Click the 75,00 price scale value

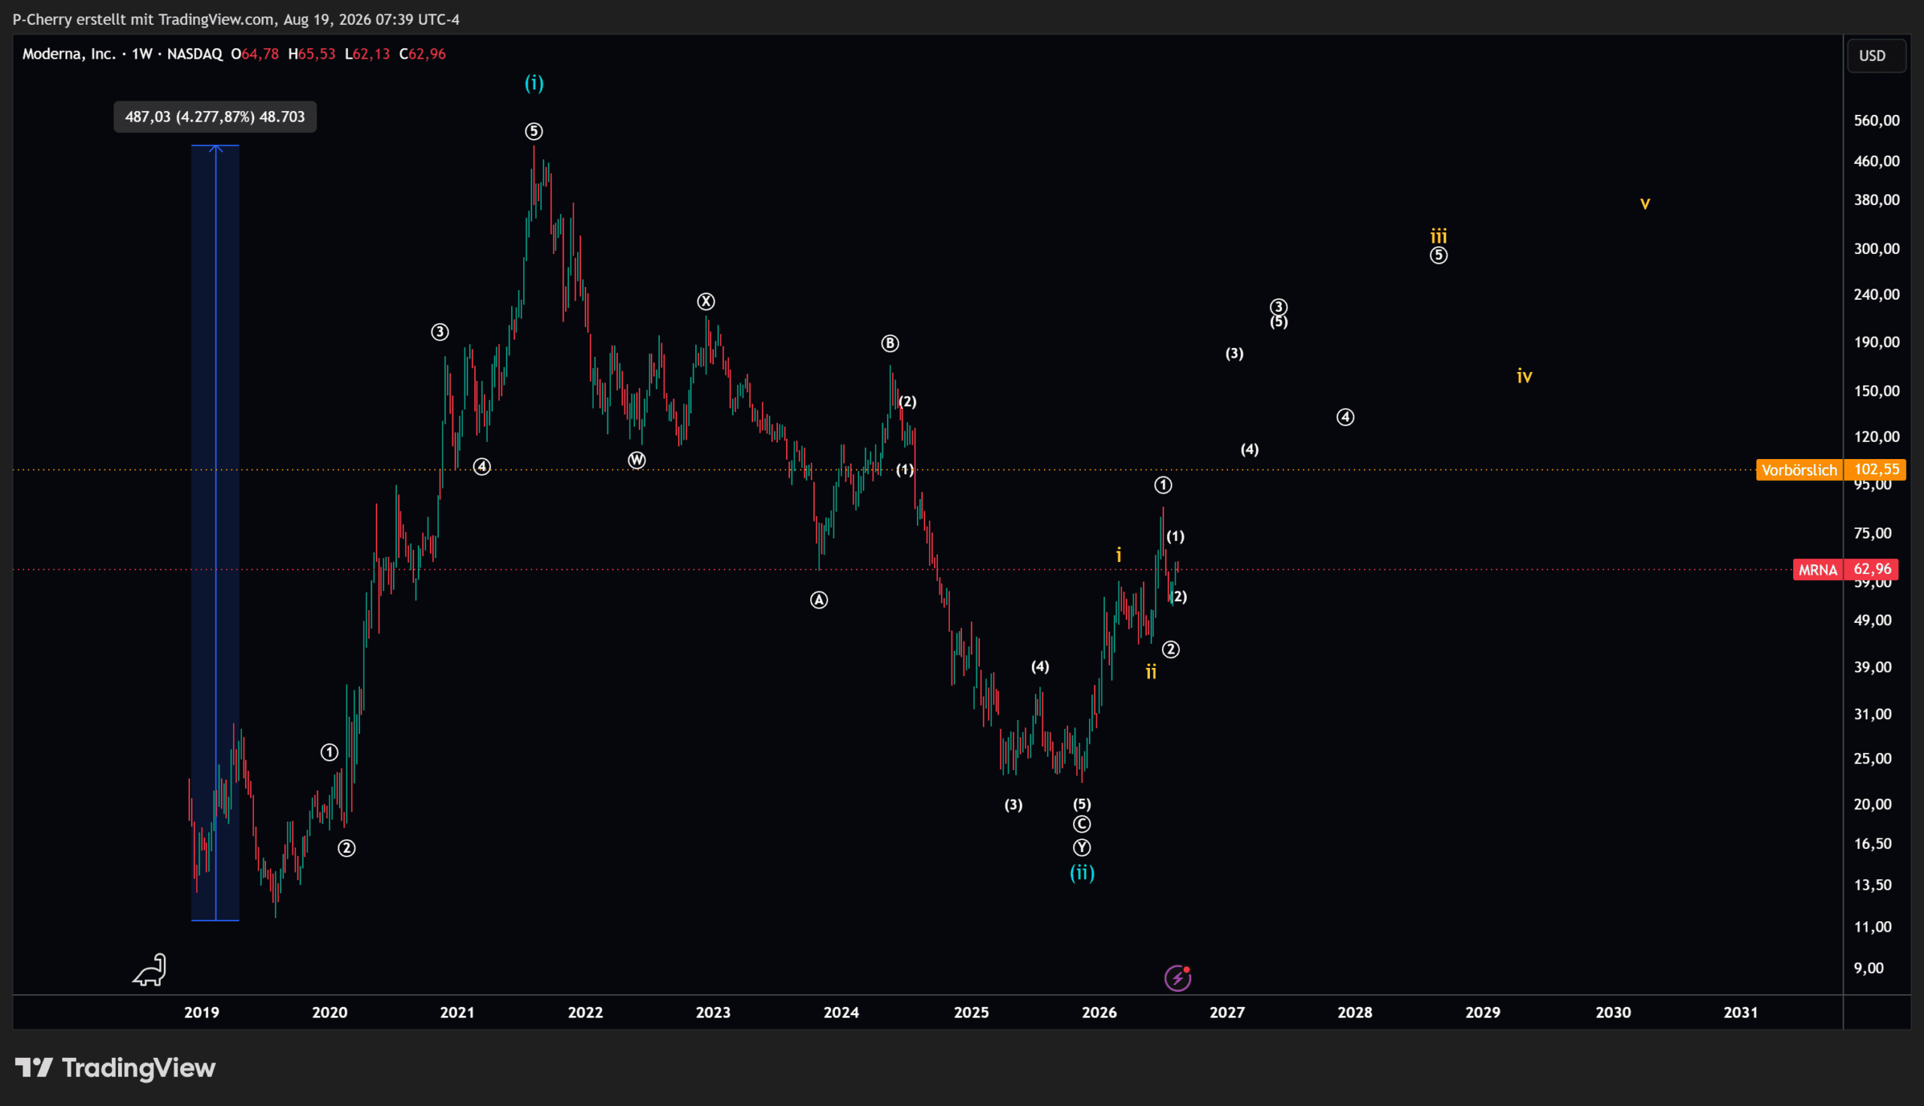coord(1872,533)
